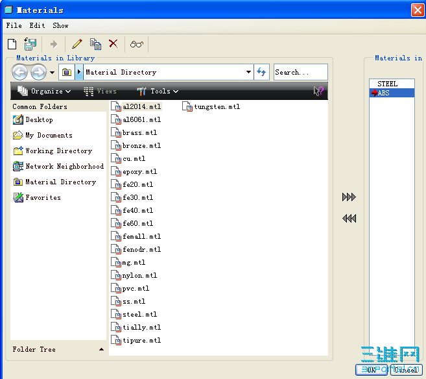426x379 pixels.
Task: Select pvc.mtl file
Action: point(130,288)
